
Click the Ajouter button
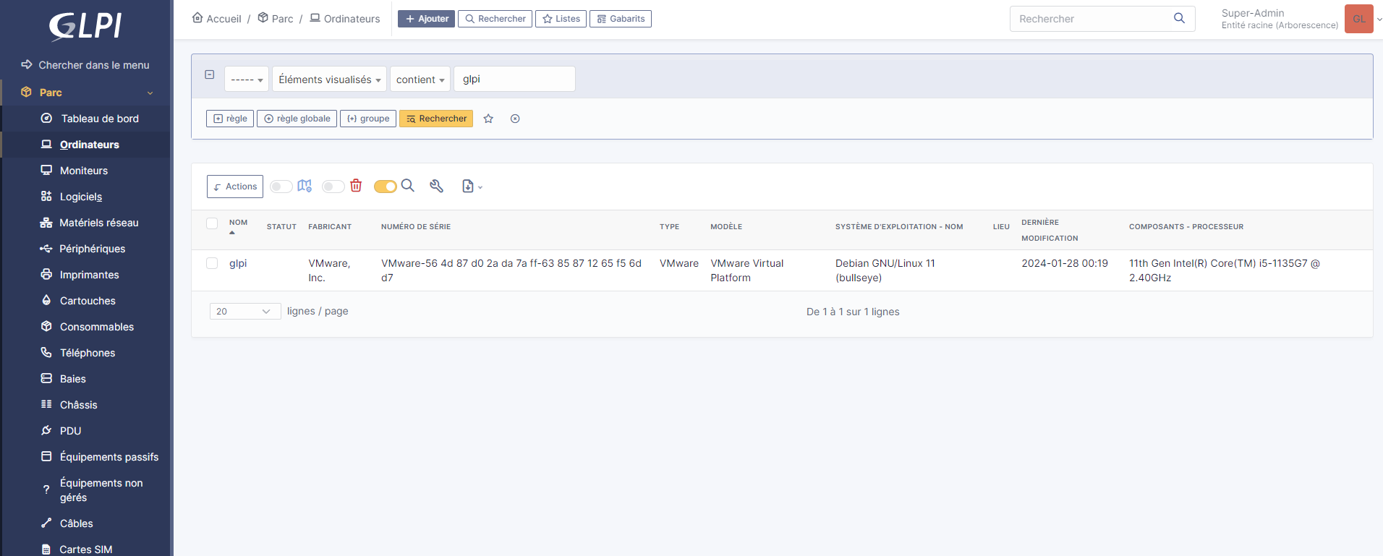[426, 19]
